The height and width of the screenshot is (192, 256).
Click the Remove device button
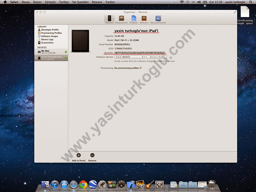92,157
